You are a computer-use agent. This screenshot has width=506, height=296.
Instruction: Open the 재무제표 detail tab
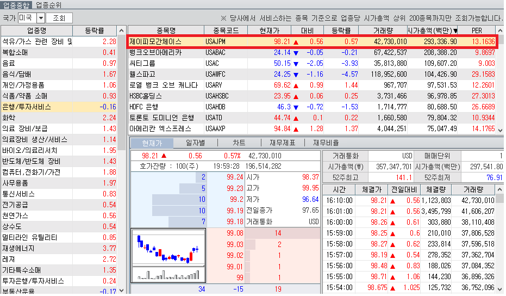[283, 143]
